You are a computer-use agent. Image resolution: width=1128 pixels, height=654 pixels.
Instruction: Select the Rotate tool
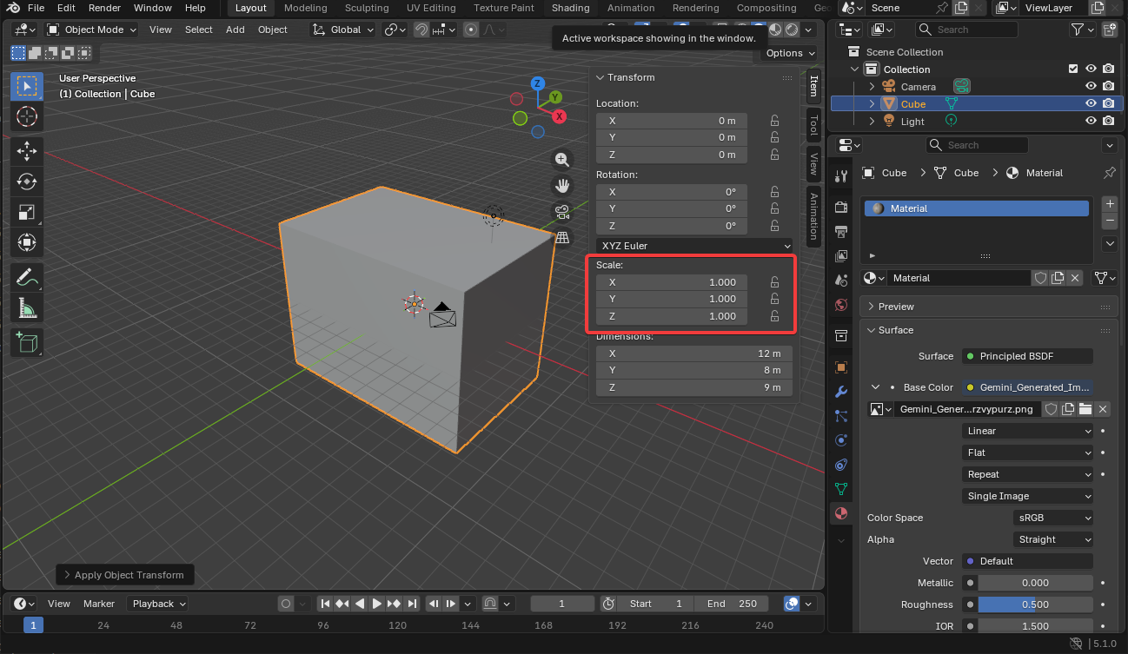(x=27, y=182)
